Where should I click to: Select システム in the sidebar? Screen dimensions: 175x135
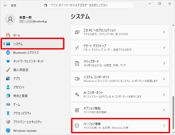coord(33,44)
